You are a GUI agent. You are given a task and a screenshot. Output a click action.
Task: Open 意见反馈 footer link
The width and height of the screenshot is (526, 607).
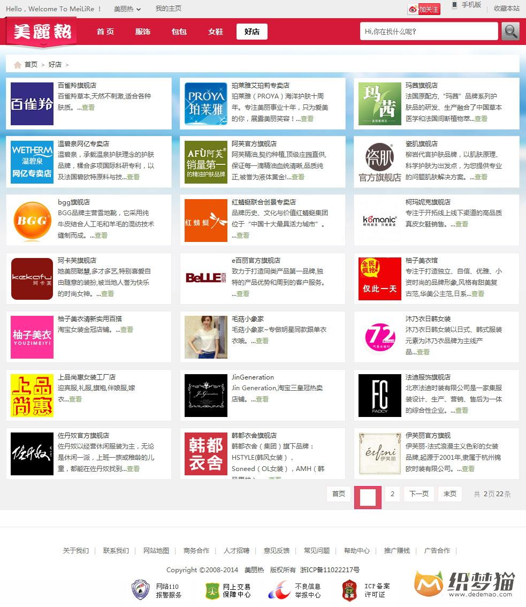coord(276,550)
